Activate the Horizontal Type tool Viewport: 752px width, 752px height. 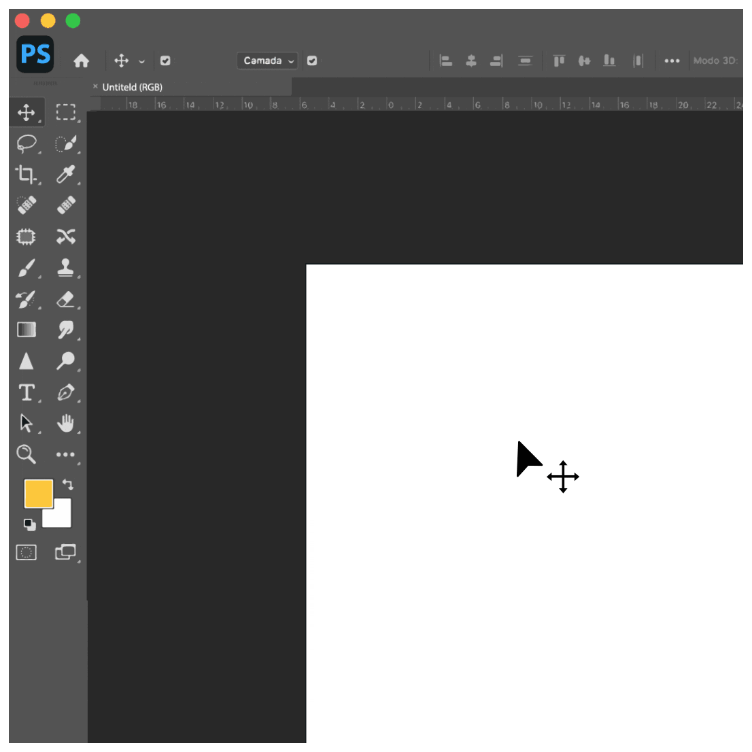[x=27, y=392]
